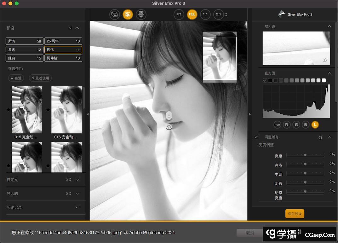This screenshot has height=243, width=338.
Task: Expand the 历史记录 section
Action: [77, 207]
